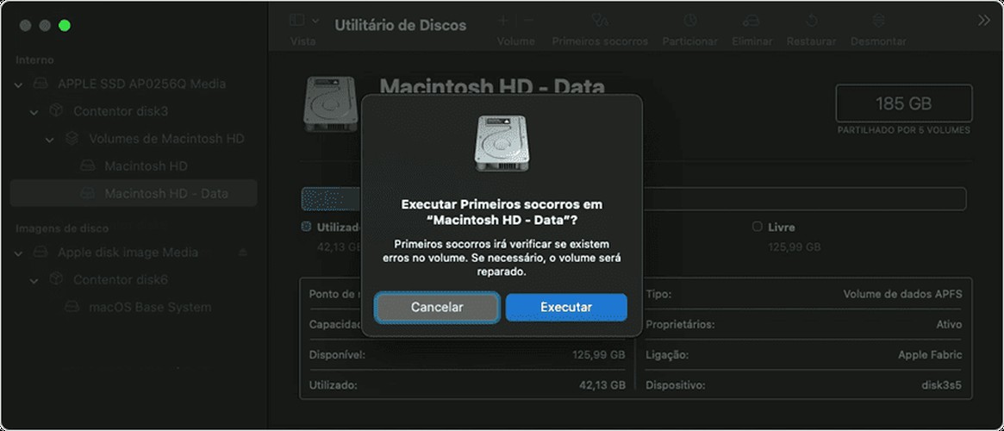Collapse the APPLE SSD AP0256Q Media tree
This screenshot has height=431, width=1004.
pos(19,84)
